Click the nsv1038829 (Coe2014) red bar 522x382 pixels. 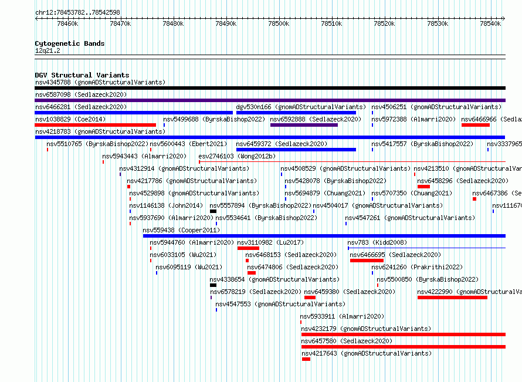point(95,125)
